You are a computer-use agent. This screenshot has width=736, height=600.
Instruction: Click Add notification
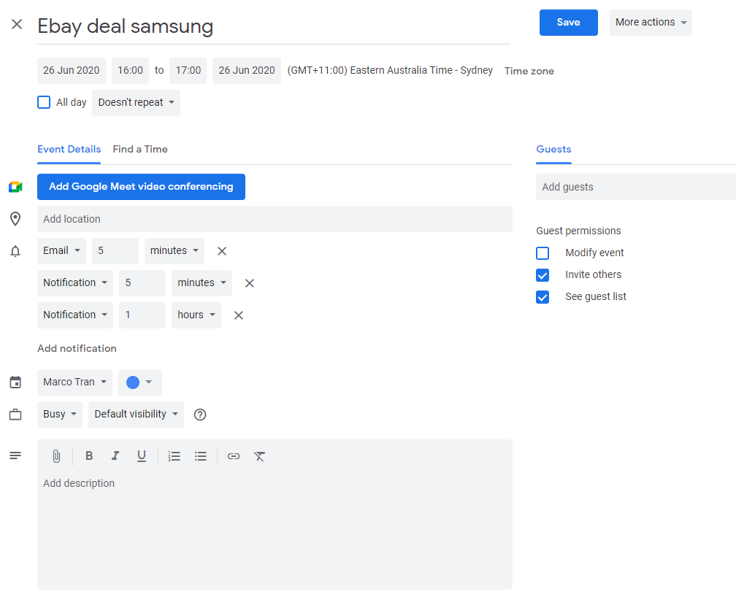77,349
